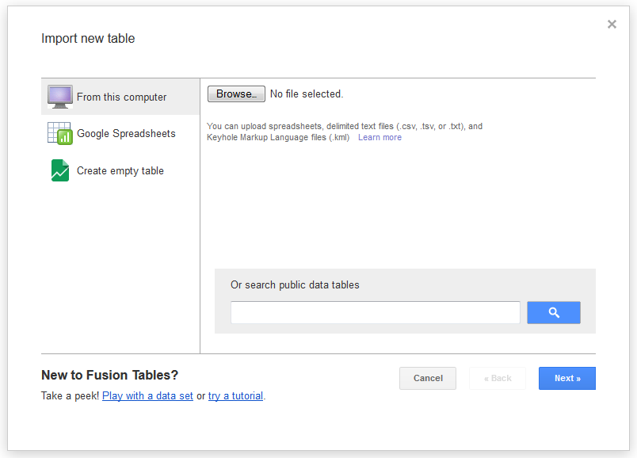
Task: Switch to the Google Spreadsheets option
Action: (126, 134)
